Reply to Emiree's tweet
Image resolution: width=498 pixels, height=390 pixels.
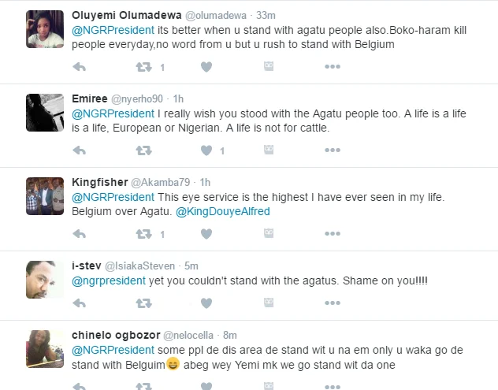[79, 150]
